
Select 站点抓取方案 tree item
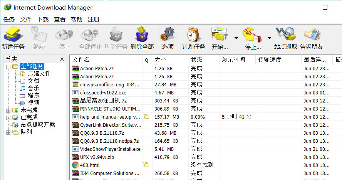click(37, 125)
